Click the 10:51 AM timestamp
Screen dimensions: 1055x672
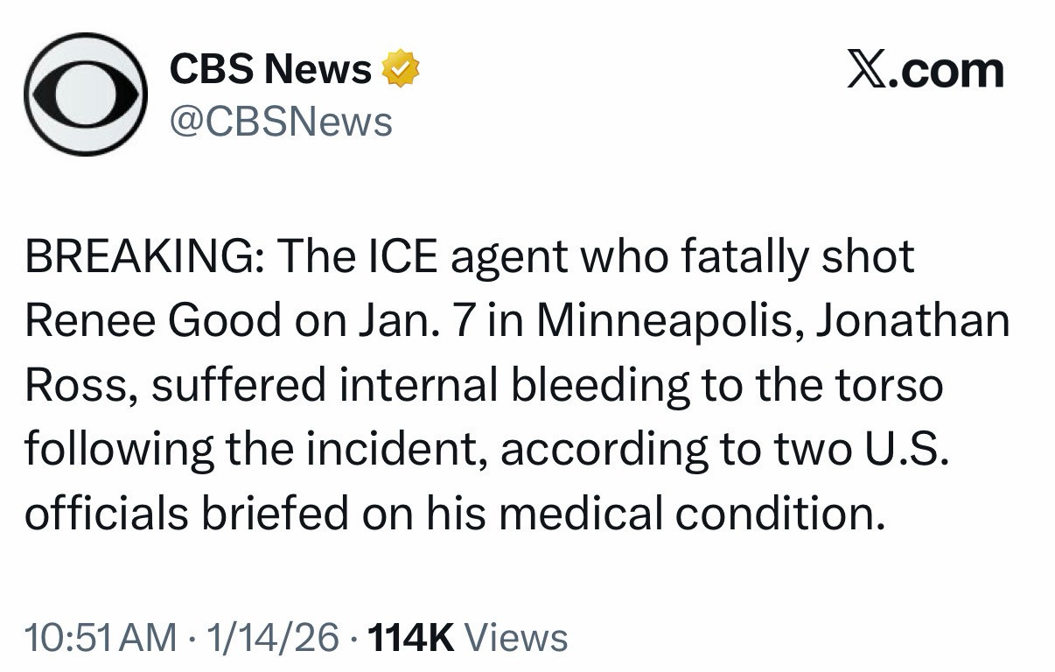(99, 638)
